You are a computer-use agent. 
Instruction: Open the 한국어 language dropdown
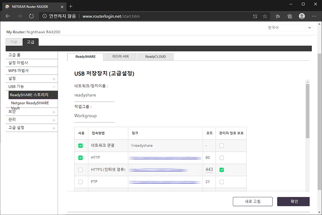coord(289,27)
